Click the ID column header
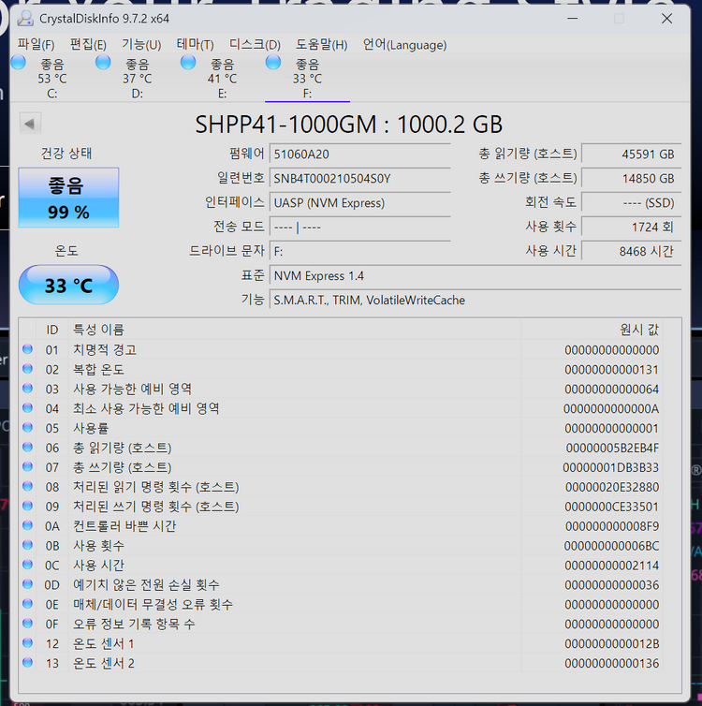Image resolution: width=702 pixels, height=706 pixels. coord(52,330)
